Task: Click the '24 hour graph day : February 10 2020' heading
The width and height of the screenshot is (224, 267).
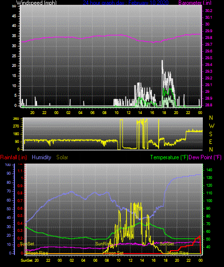Action: (x=125, y=2)
